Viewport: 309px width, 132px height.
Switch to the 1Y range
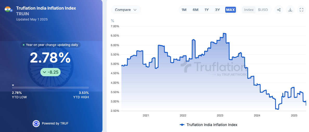tap(207, 10)
